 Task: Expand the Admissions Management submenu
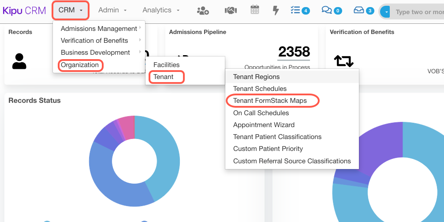coord(99,29)
